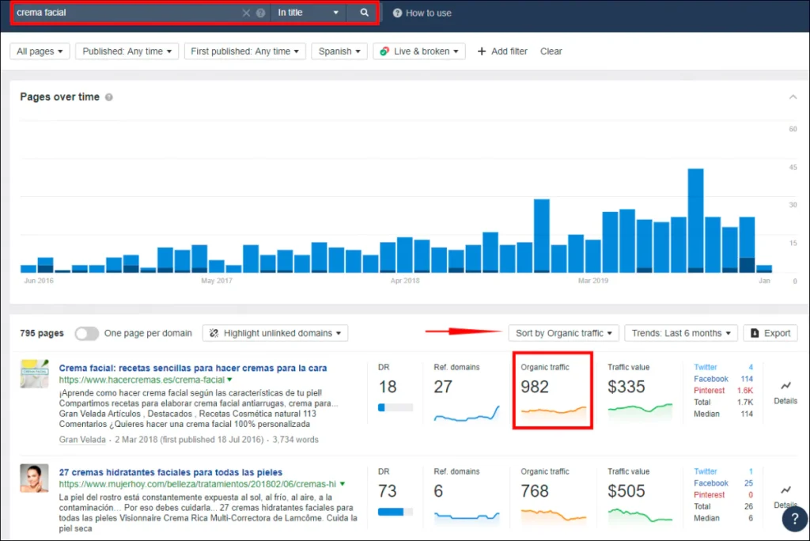Screen dimensions: 810x541
Task: Open the Trends: Last 6 months dropdown
Action: click(680, 333)
